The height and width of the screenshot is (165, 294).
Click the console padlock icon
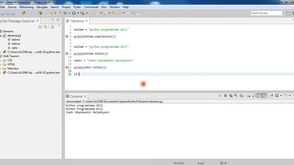pos(254,96)
